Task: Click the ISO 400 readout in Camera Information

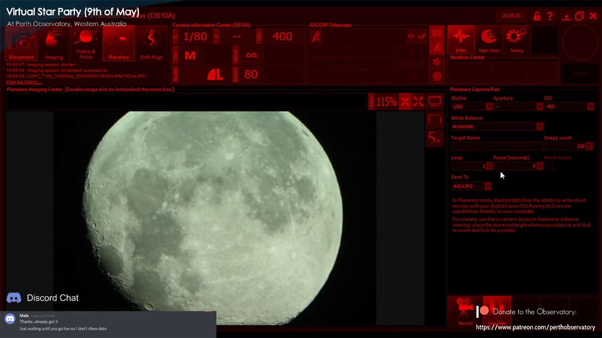Action: (282, 37)
